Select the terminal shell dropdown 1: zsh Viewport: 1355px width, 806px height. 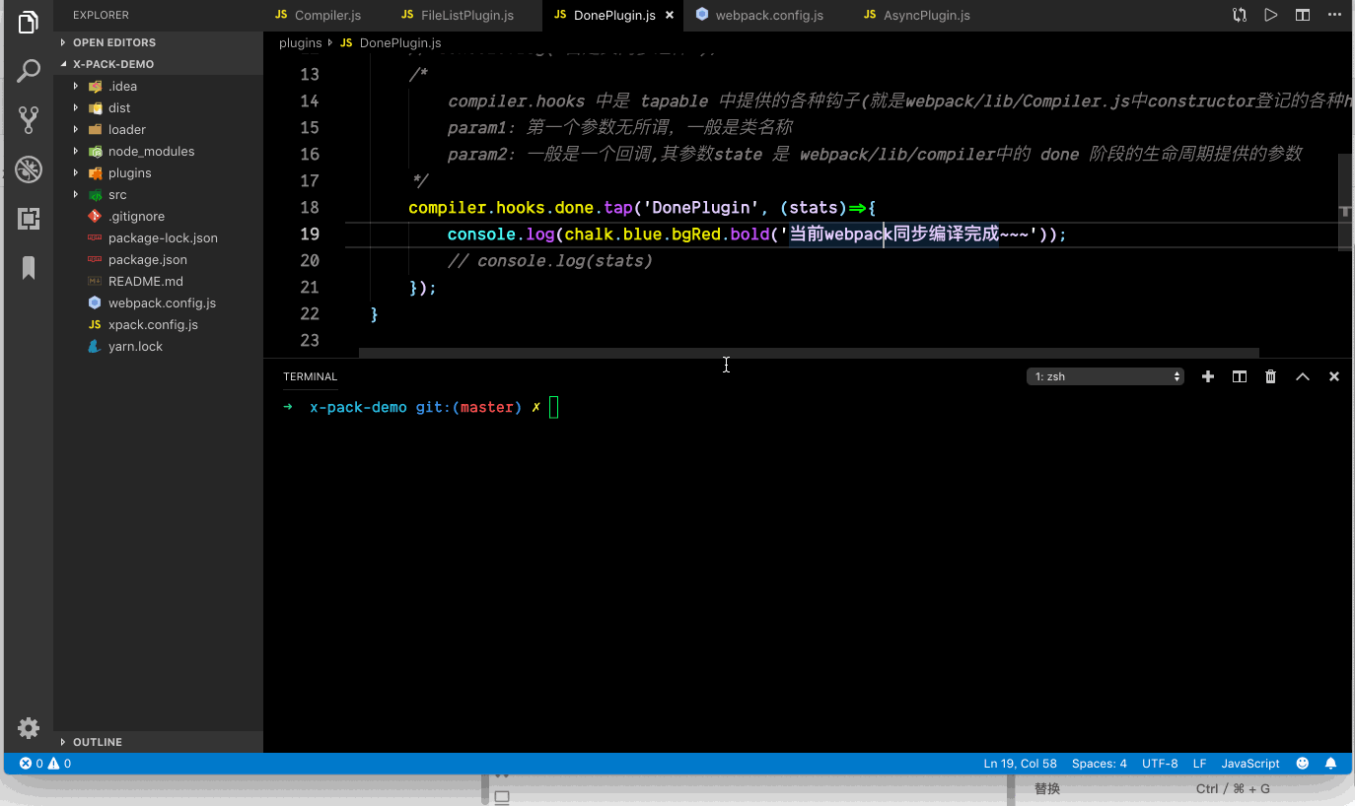click(1105, 376)
